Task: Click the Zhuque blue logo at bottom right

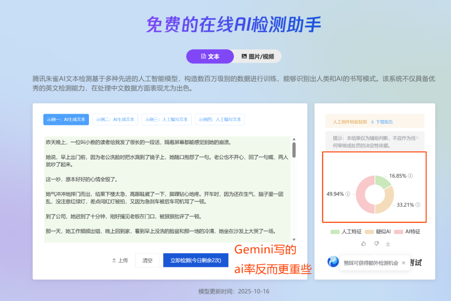Action: [x=333, y=261]
